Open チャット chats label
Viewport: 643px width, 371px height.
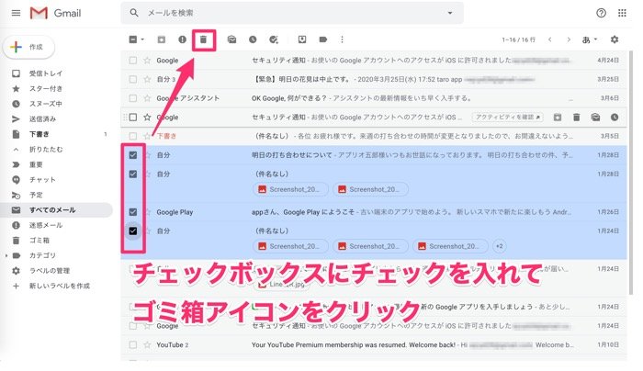(x=42, y=180)
